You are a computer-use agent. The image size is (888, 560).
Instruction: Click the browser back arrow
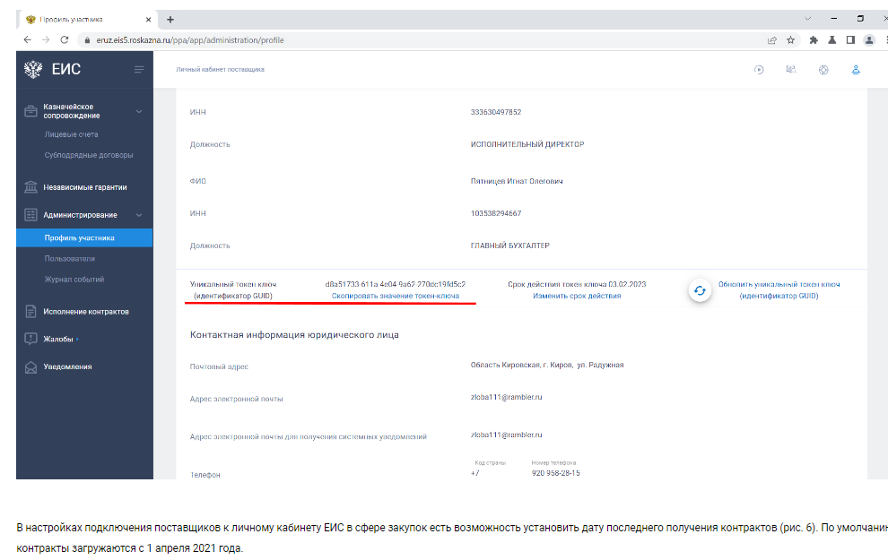pyautogui.click(x=27, y=39)
